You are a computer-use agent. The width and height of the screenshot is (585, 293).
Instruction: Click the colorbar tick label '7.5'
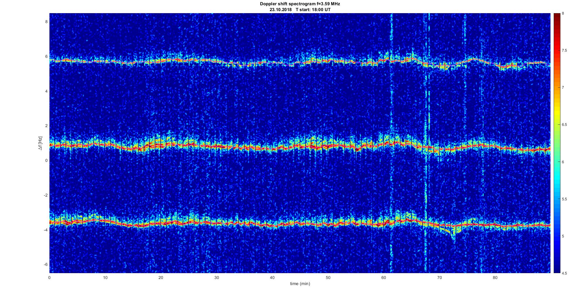point(565,51)
